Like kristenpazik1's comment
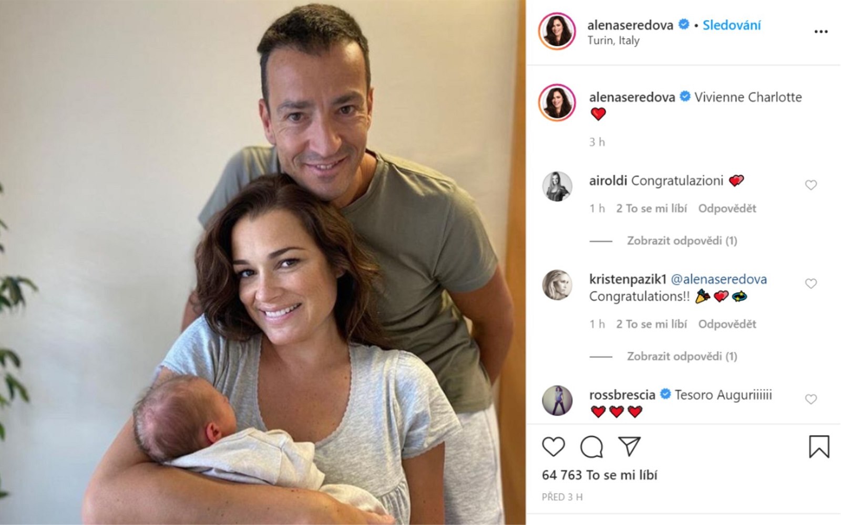841x525 pixels. (x=811, y=283)
